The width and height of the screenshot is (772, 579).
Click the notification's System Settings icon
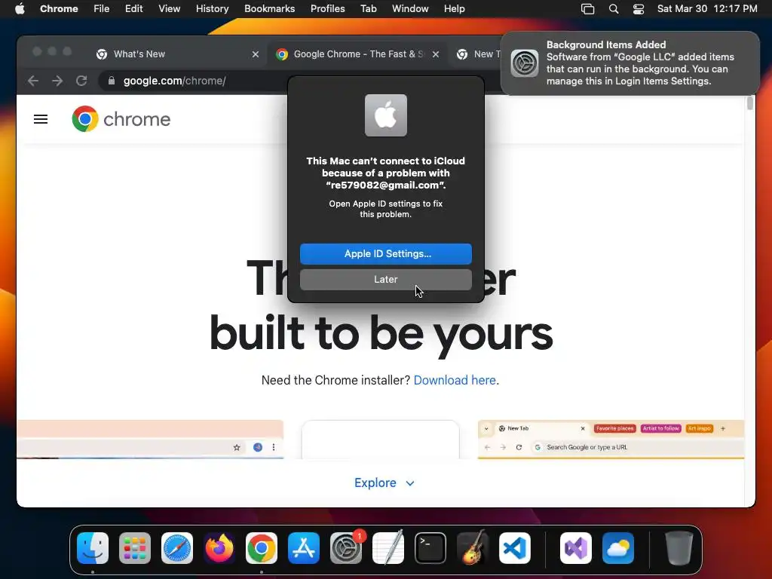[525, 63]
